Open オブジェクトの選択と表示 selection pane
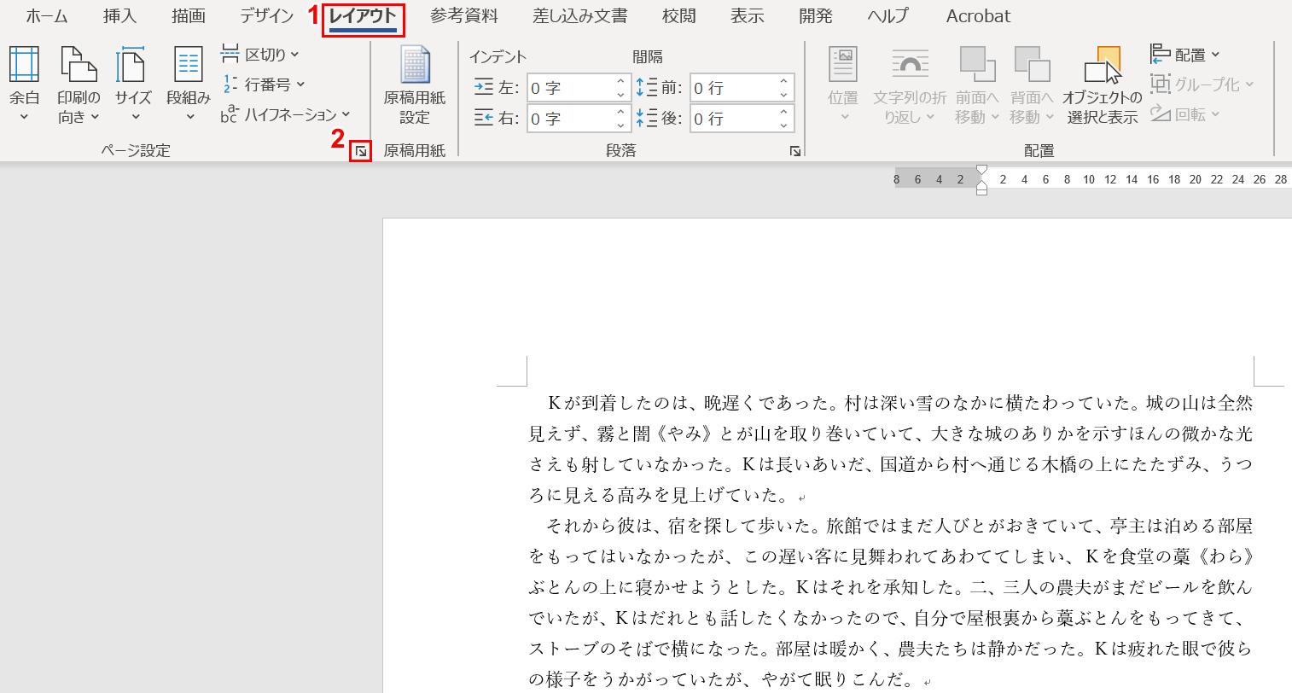 tap(1102, 84)
